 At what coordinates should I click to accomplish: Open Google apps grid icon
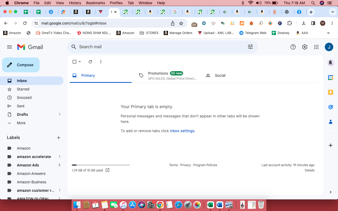coord(316,47)
